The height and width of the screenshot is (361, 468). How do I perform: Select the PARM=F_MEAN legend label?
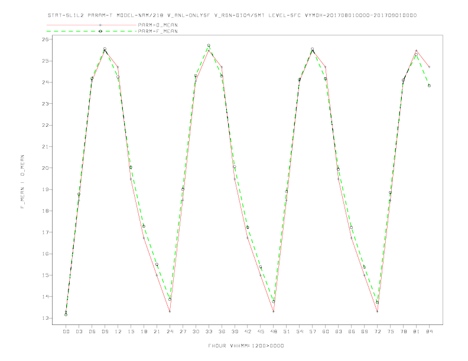(x=158, y=31)
